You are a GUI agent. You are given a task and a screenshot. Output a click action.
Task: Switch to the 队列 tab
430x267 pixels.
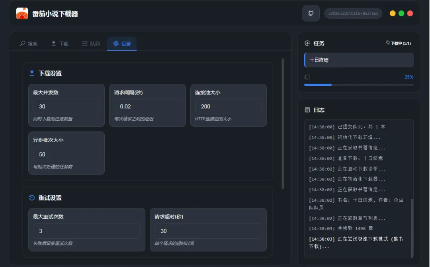tap(91, 43)
